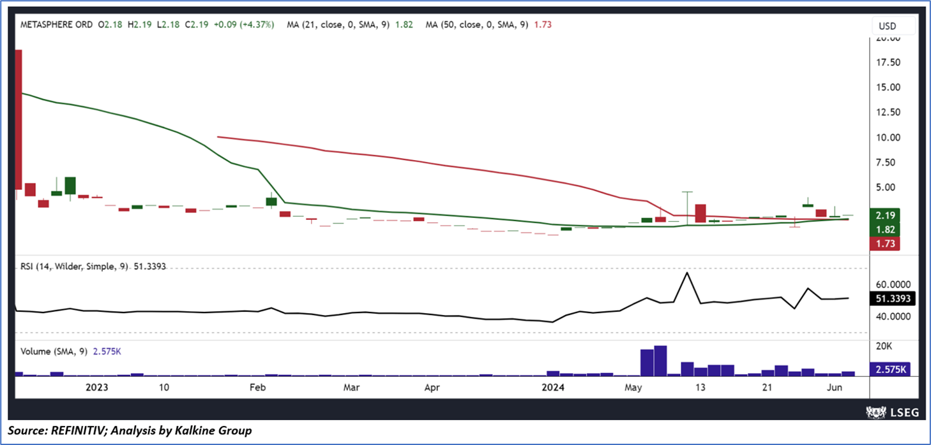Click the RSI (14, Wilder, Simple, 9) label
931x445 pixels.
pyautogui.click(x=74, y=266)
